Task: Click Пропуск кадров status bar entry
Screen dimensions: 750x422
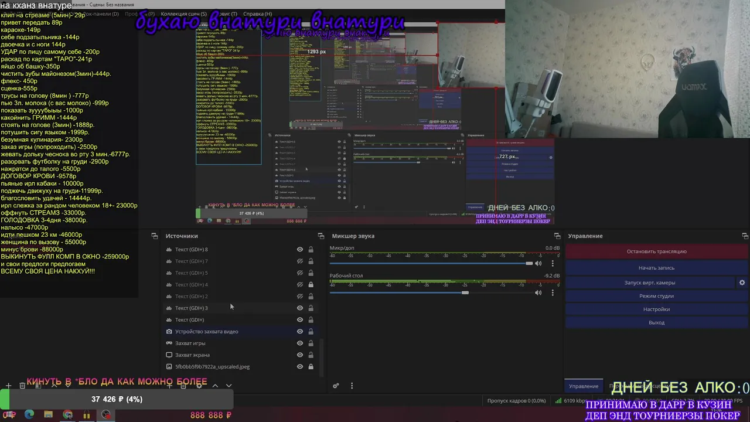Action: (x=516, y=401)
